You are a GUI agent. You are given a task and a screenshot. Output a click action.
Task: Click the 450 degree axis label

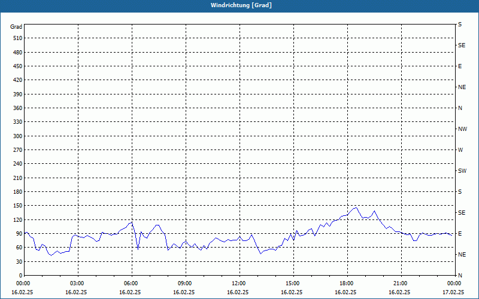pyautogui.click(x=18, y=66)
